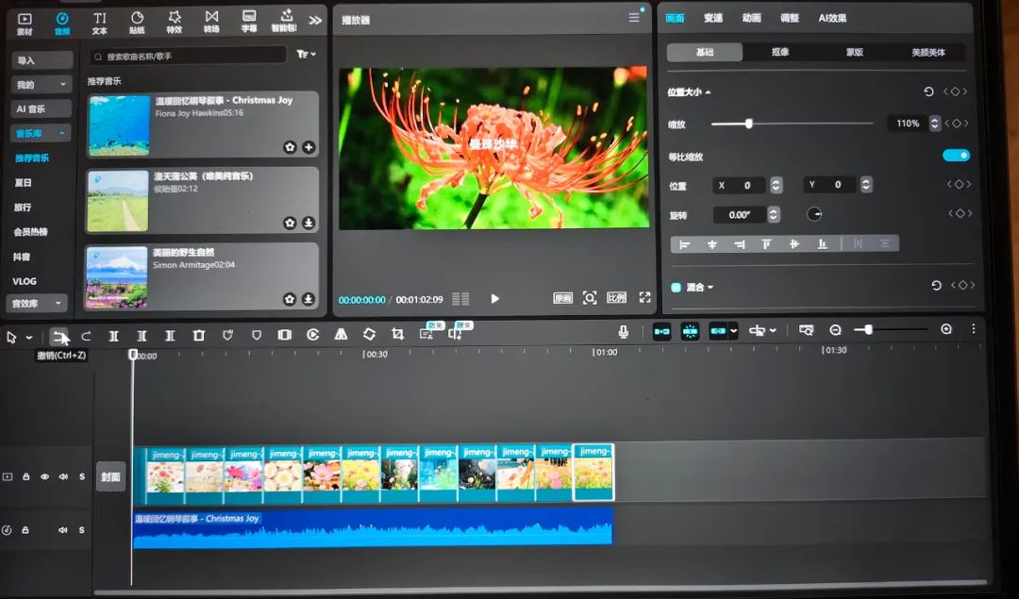Image resolution: width=1019 pixels, height=599 pixels.
Task: Select the 蒙版 sub-tab
Action: [855, 52]
